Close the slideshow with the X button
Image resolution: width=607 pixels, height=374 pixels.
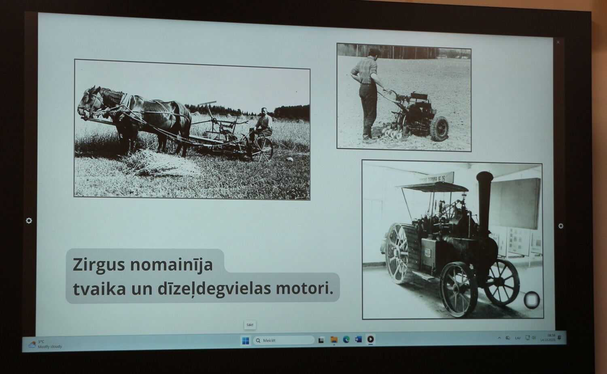click(558, 42)
